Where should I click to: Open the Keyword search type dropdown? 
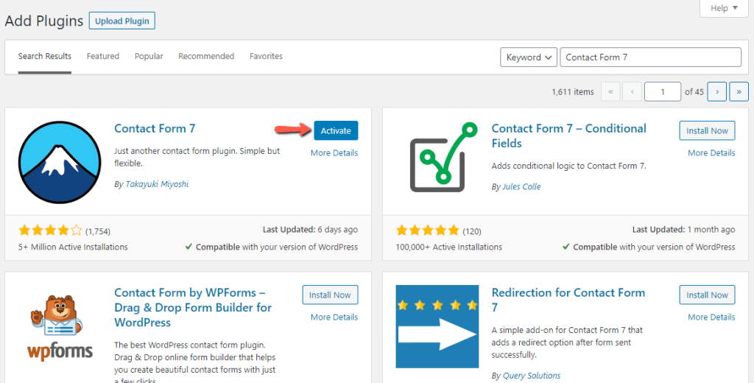(x=529, y=57)
